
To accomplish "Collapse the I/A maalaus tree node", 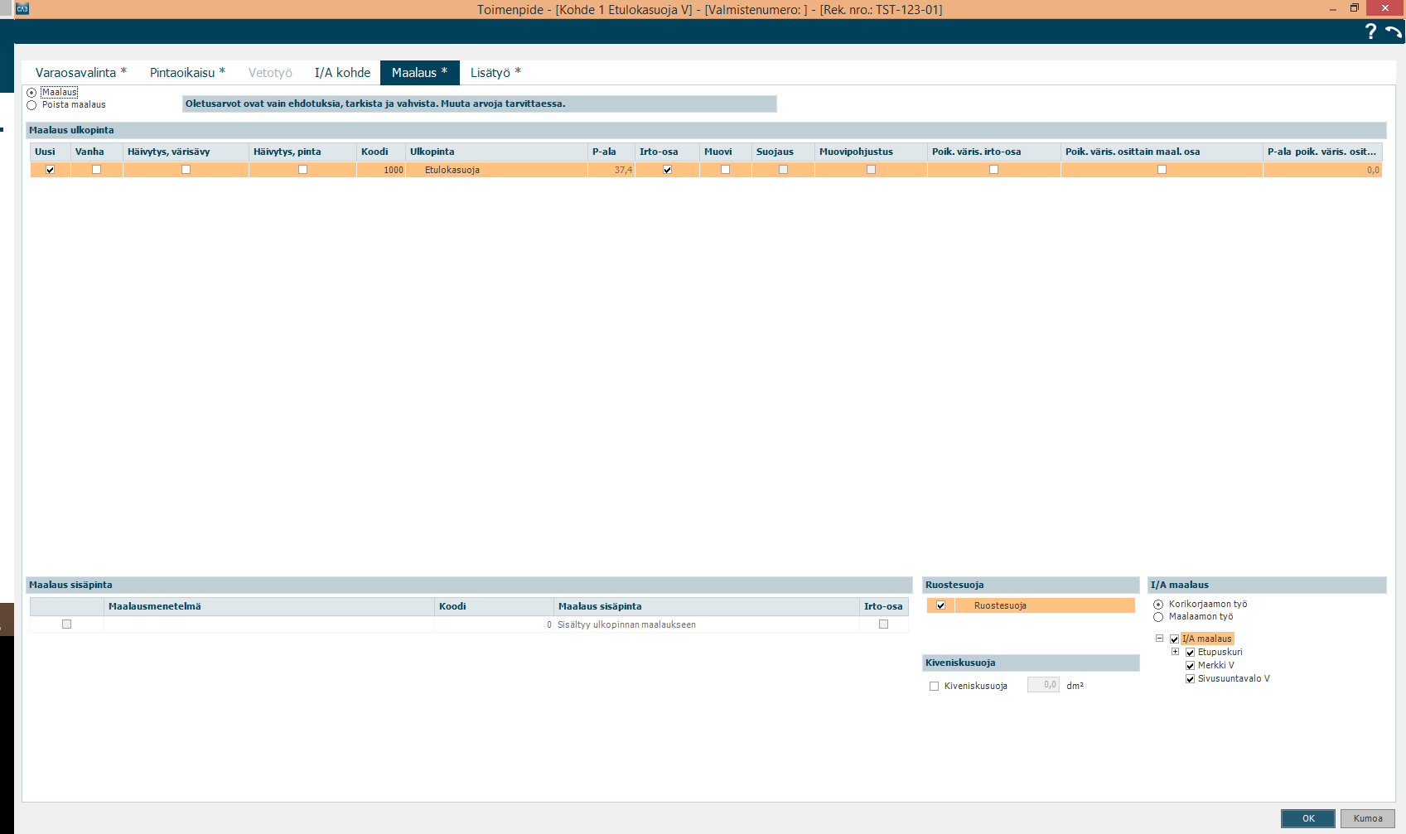I will tap(1159, 639).
